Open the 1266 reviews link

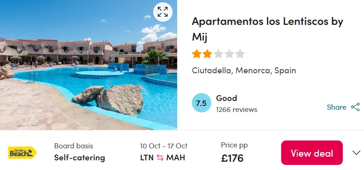pyautogui.click(x=237, y=110)
